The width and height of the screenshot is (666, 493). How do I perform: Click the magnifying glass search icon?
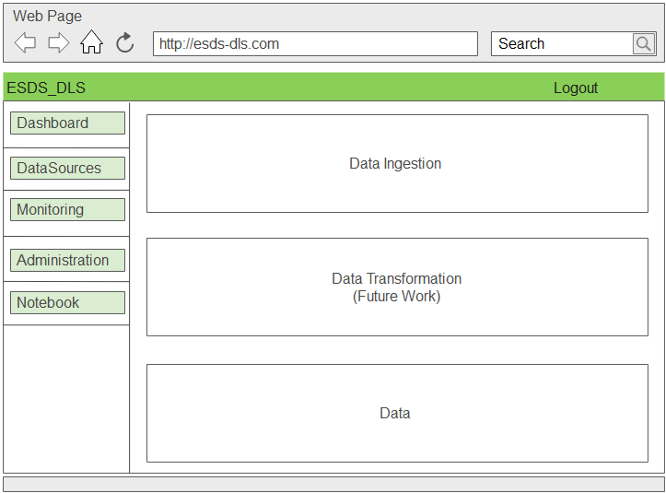(x=643, y=43)
